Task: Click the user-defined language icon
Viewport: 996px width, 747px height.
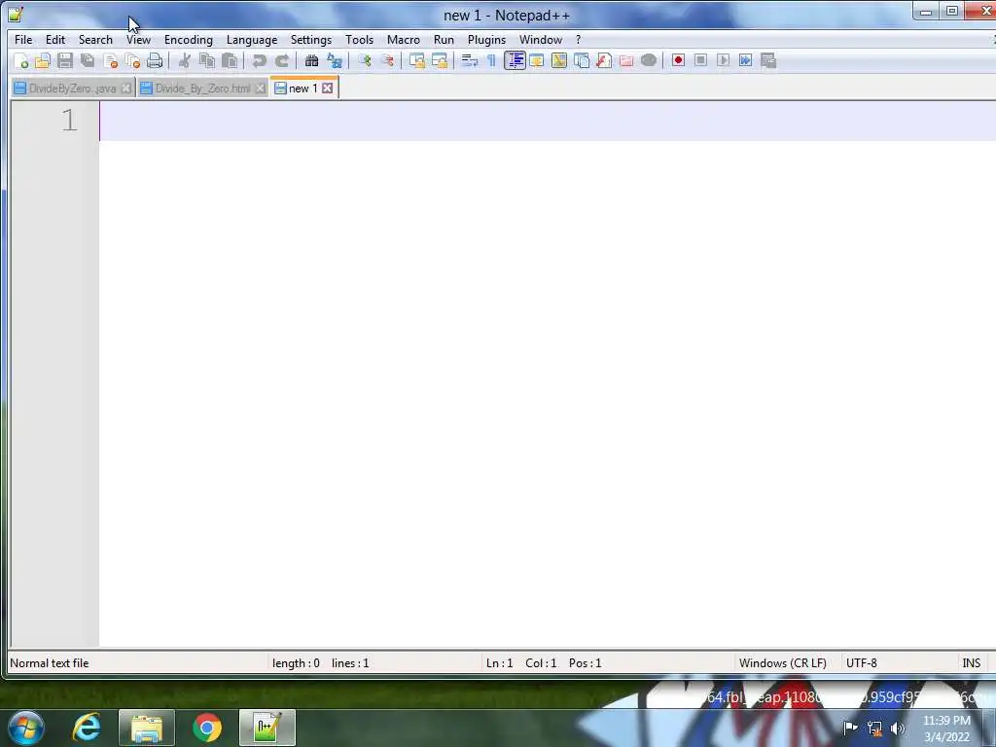Action: pos(537,61)
